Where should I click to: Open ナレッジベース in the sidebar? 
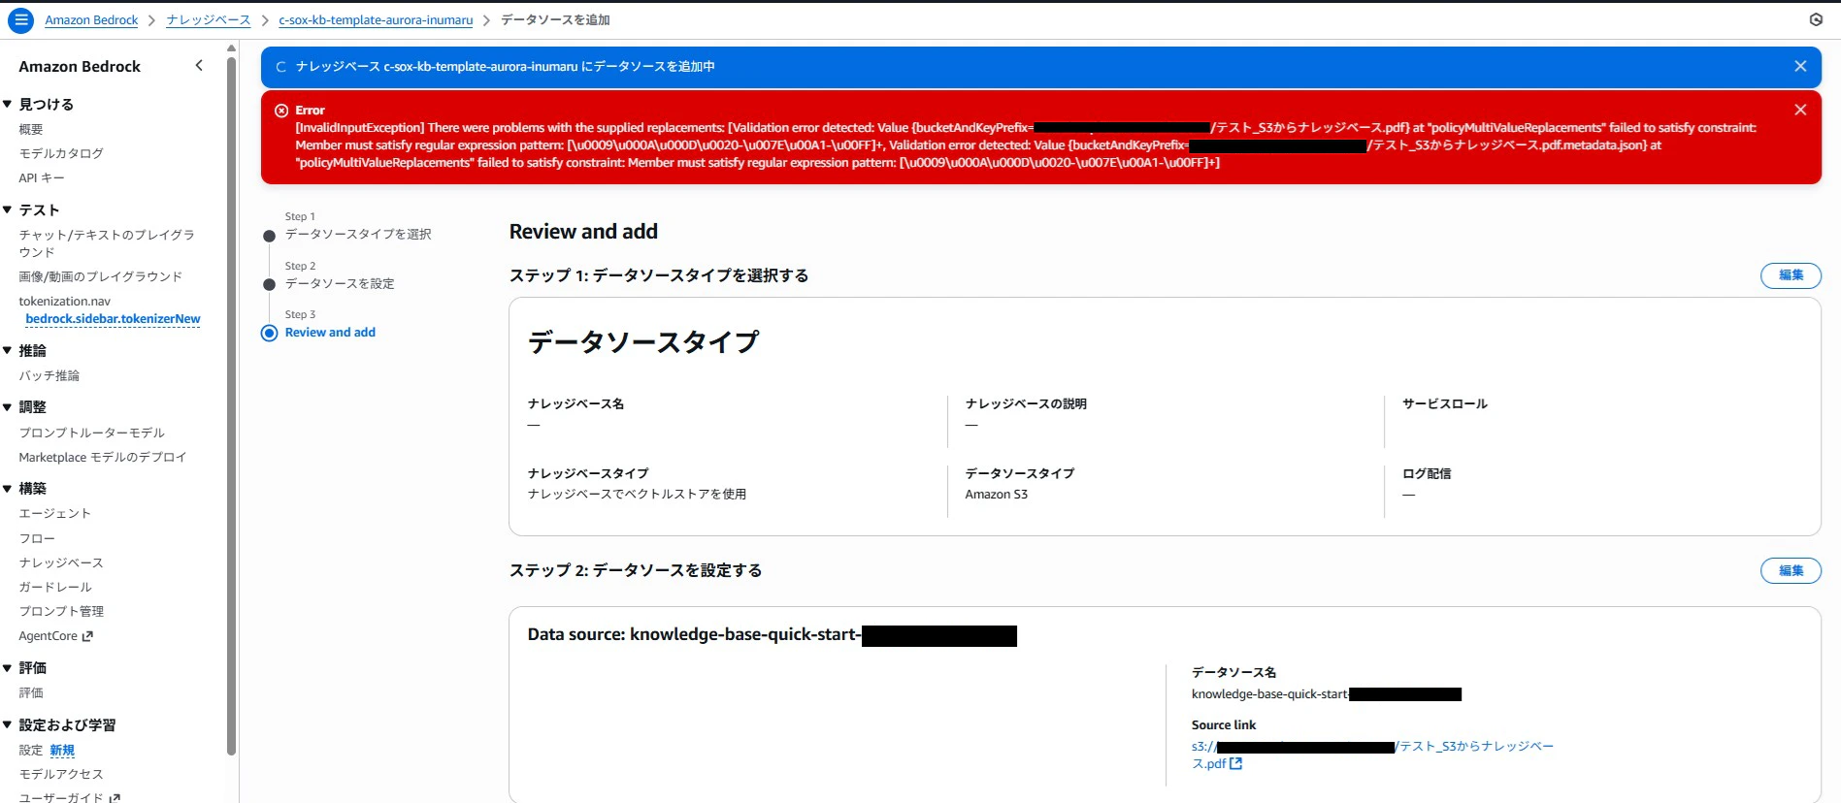point(61,562)
